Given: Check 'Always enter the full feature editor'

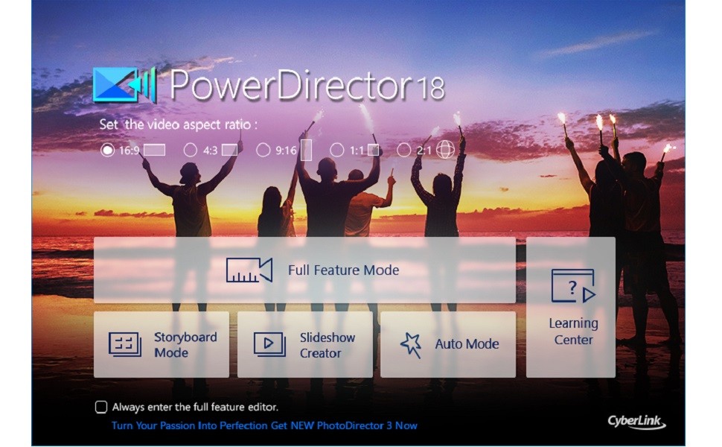Looking at the screenshot, I should click(x=100, y=405).
